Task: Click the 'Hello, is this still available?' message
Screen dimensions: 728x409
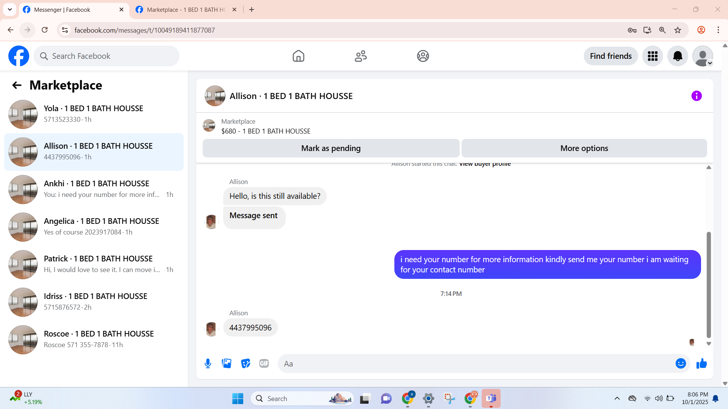Action: (275, 196)
